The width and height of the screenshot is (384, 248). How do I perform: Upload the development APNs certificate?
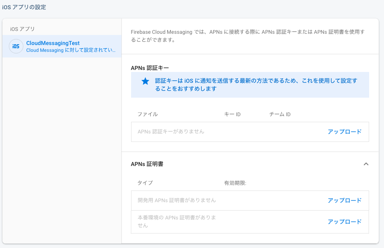345,200
